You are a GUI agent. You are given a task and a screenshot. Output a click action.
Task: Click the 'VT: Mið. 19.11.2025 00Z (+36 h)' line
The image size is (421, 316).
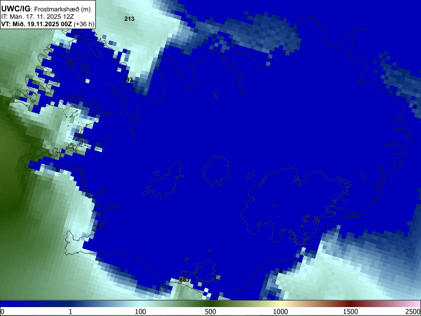pos(48,24)
